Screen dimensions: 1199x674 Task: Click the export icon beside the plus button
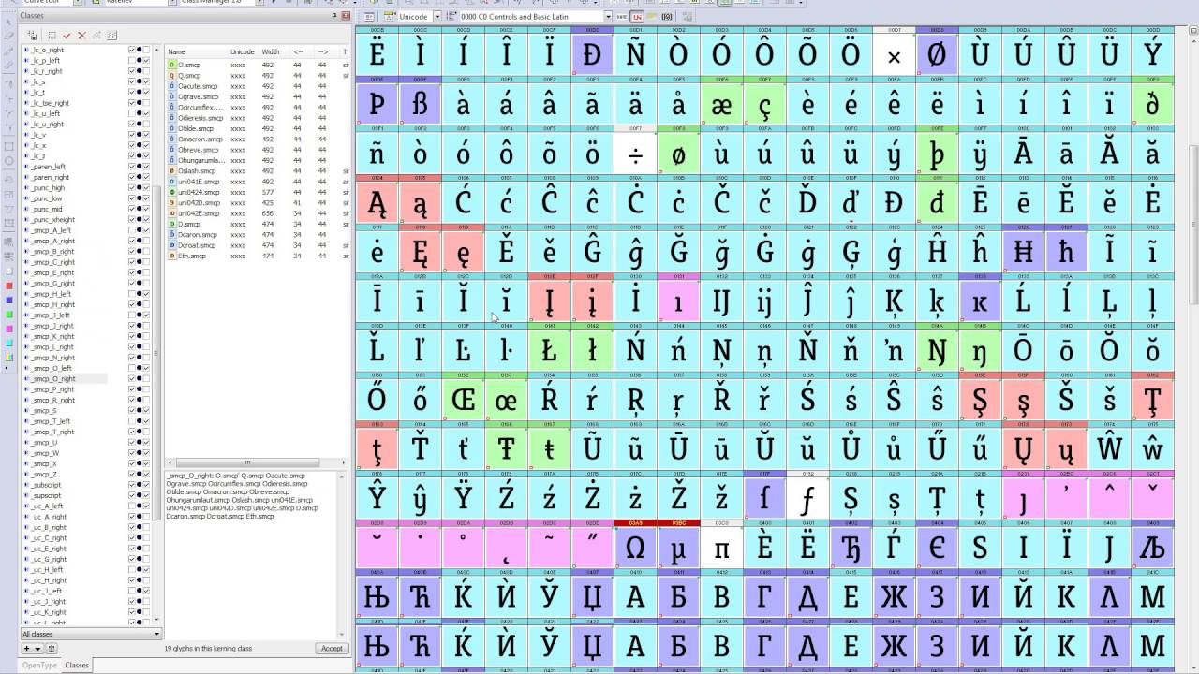point(52,648)
